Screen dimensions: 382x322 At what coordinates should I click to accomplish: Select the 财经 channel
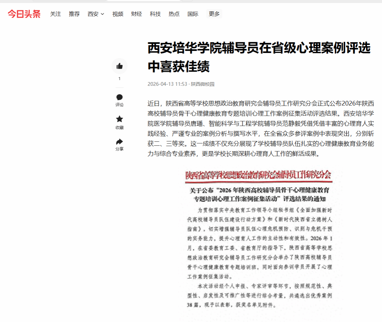(136, 14)
